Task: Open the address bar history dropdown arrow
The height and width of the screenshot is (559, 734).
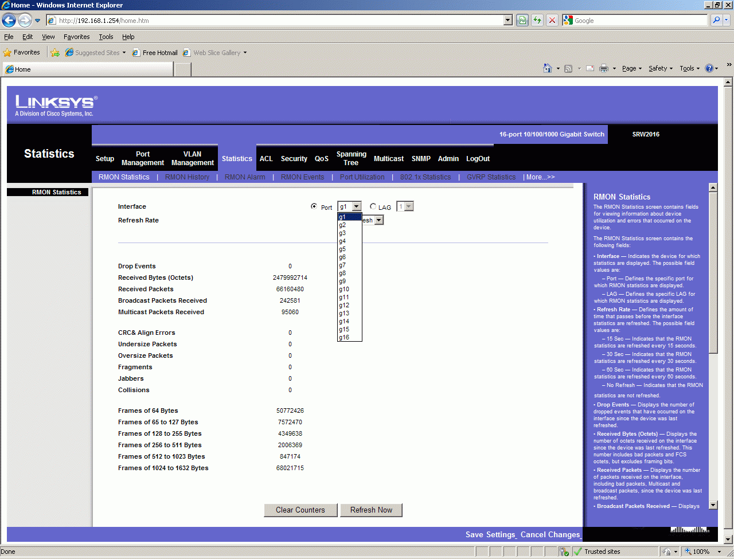Action: click(x=508, y=21)
